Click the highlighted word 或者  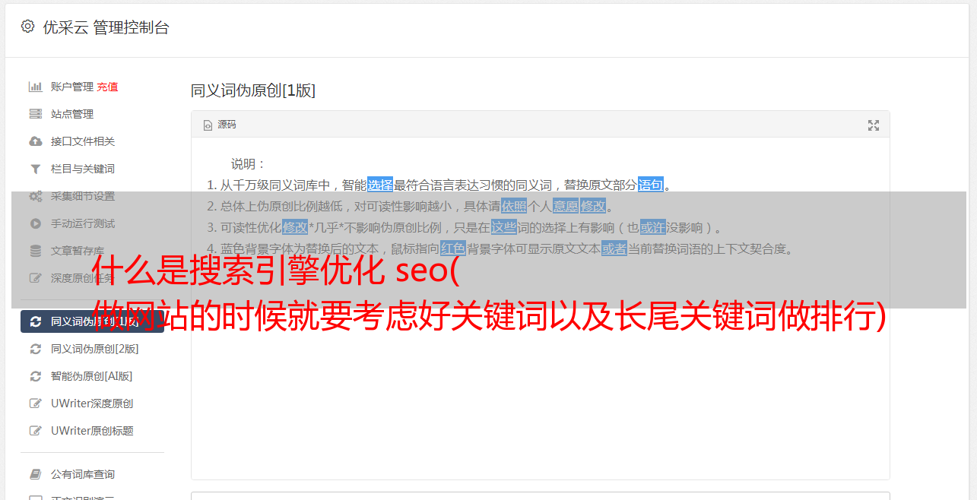614,248
